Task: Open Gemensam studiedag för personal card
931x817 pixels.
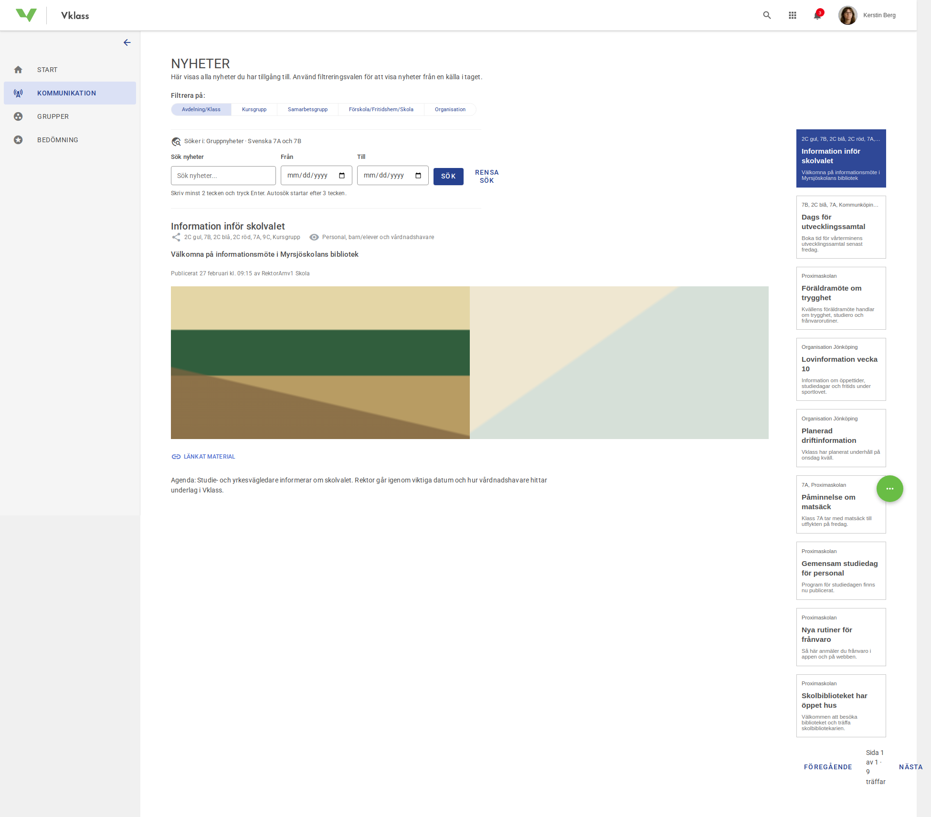Action: click(841, 571)
